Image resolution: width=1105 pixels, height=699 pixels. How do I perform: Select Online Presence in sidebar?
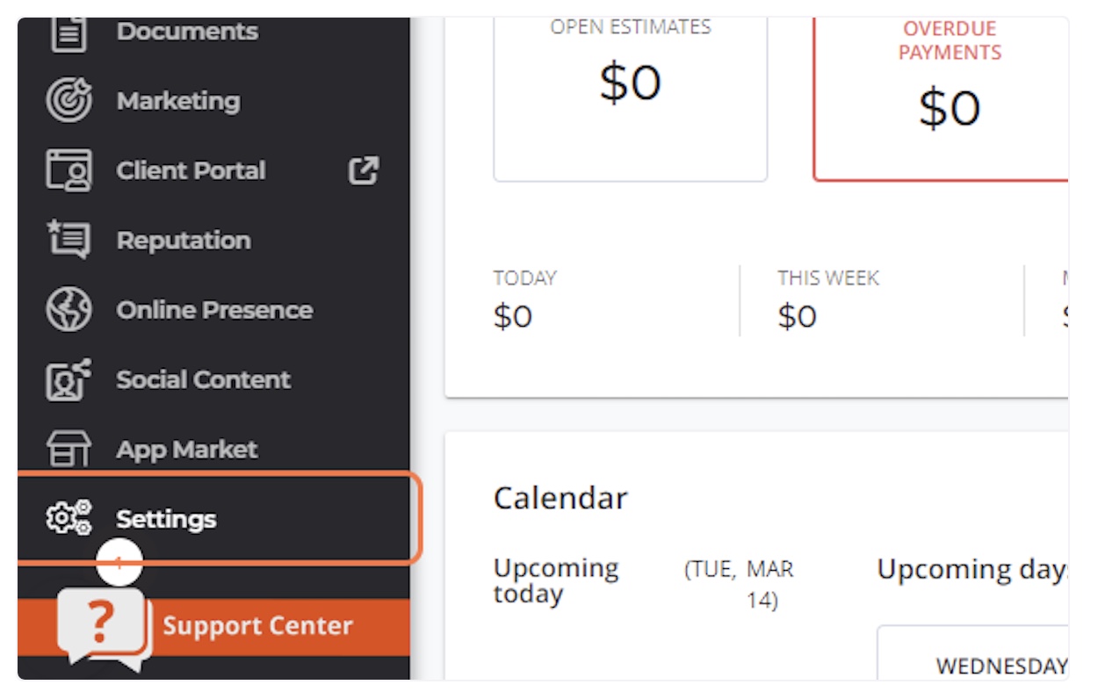click(214, 310)
